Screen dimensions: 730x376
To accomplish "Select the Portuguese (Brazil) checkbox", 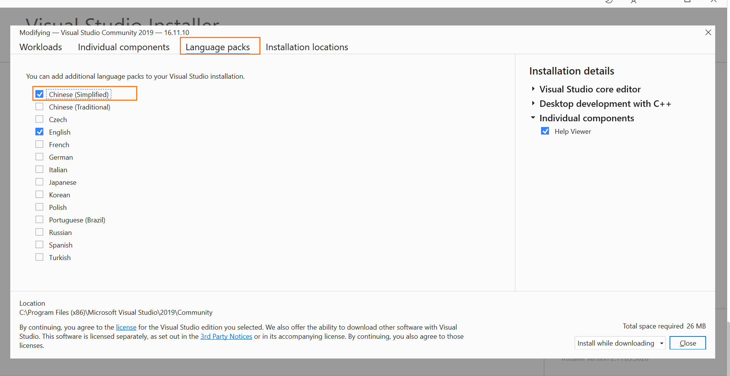I will 40,220.
